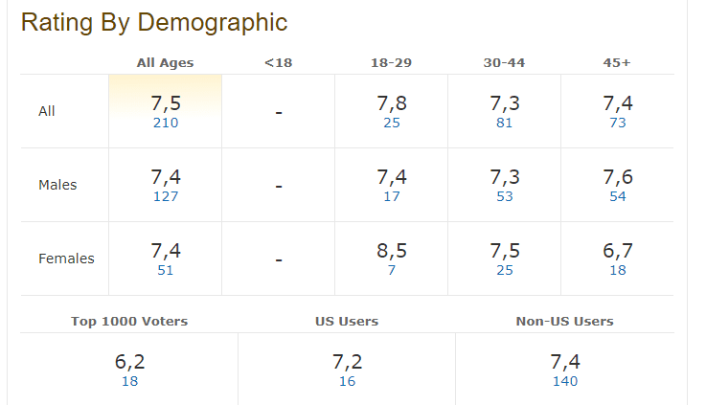Click the 17 votes link for Males 18-29
Image resolution: width=706 pixels, height=405 pixels.
(392, 196)
